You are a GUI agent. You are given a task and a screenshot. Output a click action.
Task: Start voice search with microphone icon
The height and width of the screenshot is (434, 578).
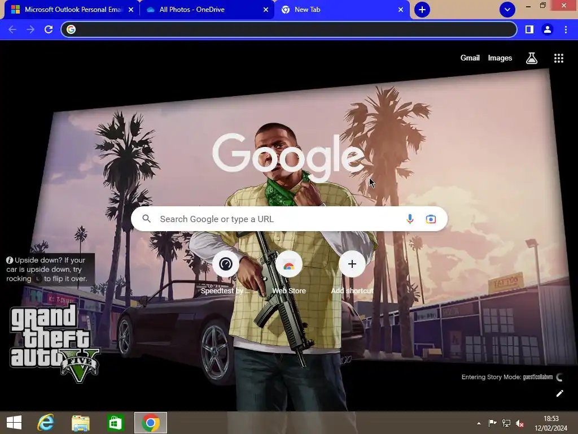410,219
